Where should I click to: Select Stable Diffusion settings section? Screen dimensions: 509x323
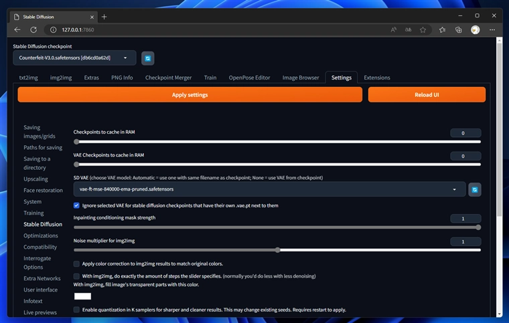pyautogui.click(x=43, y=224)
